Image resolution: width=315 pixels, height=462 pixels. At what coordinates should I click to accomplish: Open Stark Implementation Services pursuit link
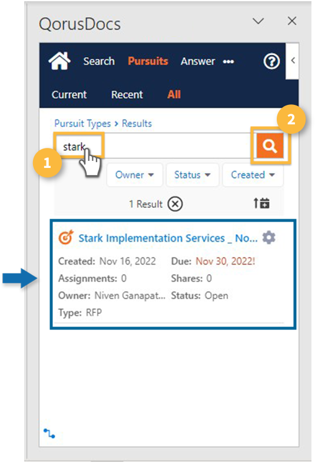tap(168, 238)
